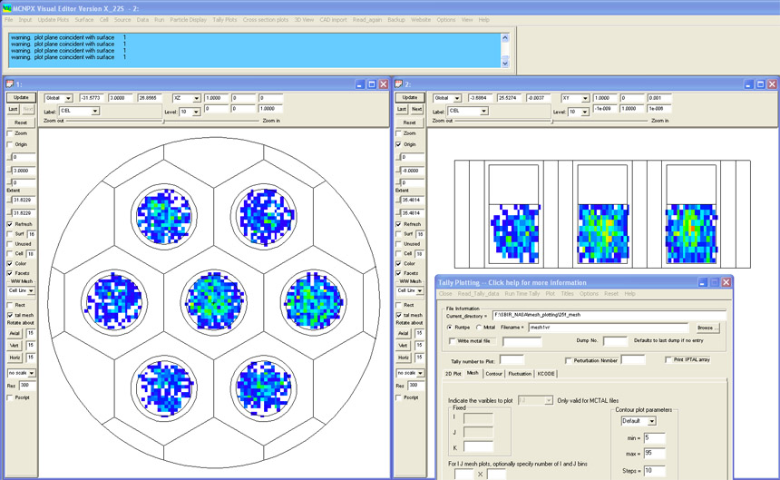Viewport: 780px width, 480px height.
Task: Switch to the 2D Plot tab
Action: pos(453,374)
